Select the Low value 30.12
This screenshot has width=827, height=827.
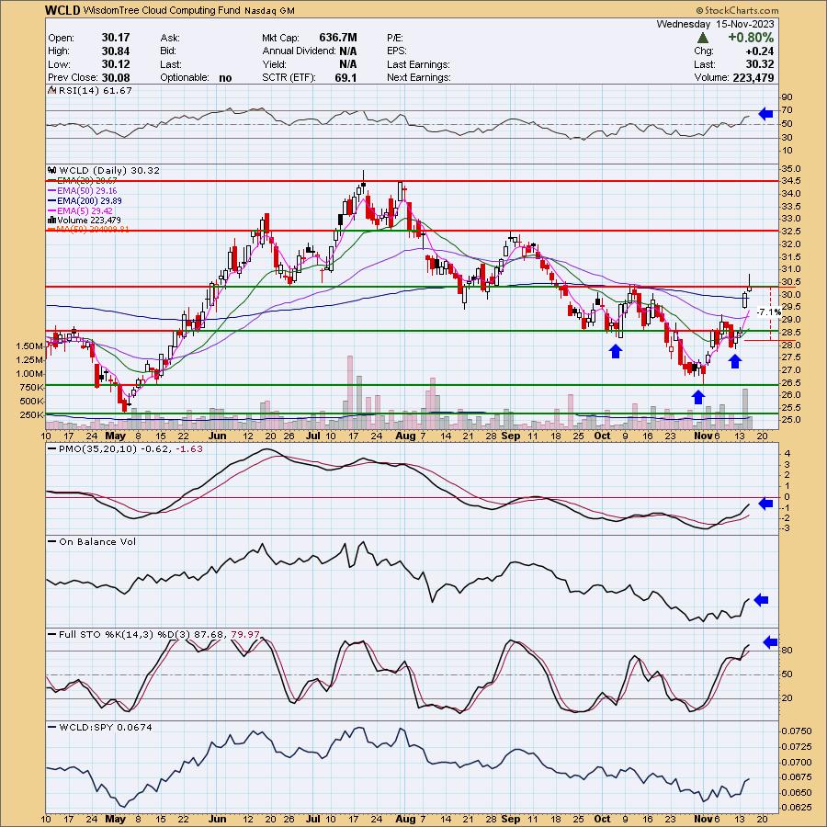pyautogui.click(x=116, y=63)
